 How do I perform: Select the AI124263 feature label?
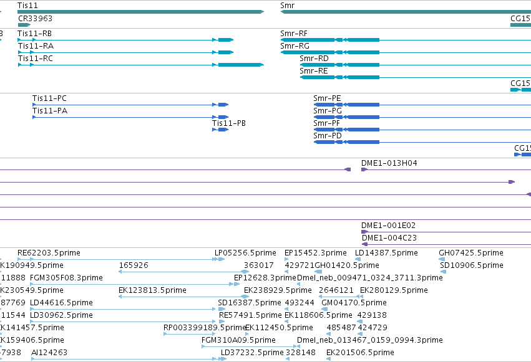tap(49, 353)
